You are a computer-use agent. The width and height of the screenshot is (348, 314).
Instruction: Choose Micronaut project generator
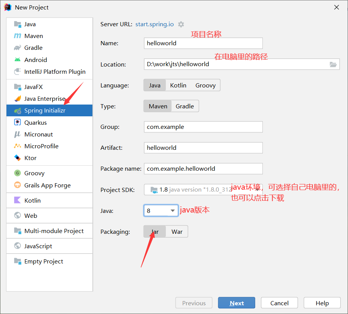click(49, 134)
